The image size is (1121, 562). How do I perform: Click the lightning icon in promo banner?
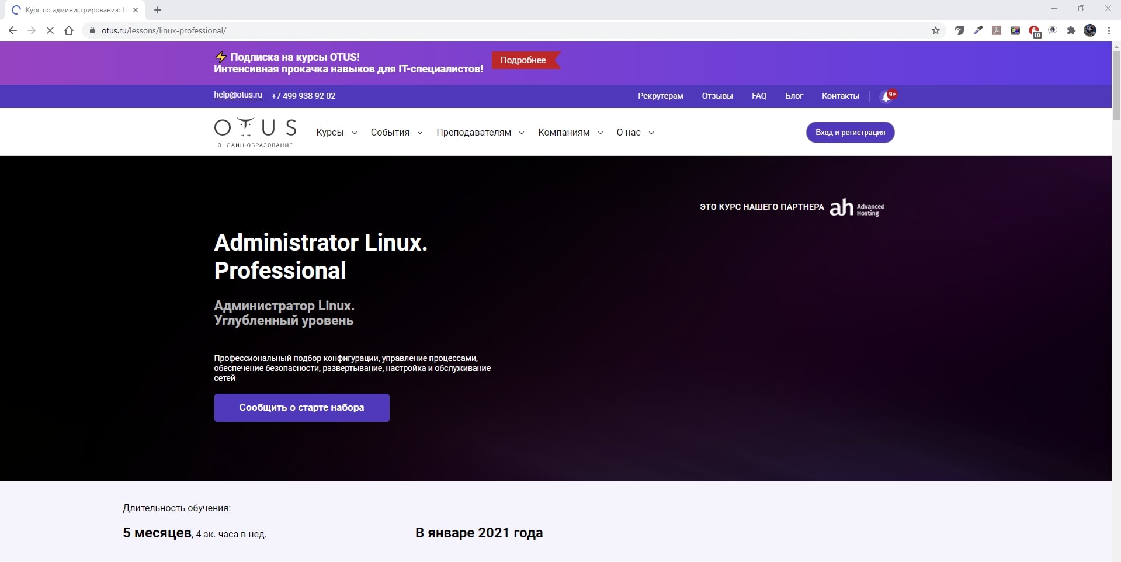click(221, 57)
